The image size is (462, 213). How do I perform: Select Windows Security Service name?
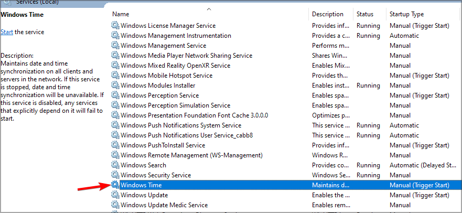pyautogui.click(x=156, y=175)
